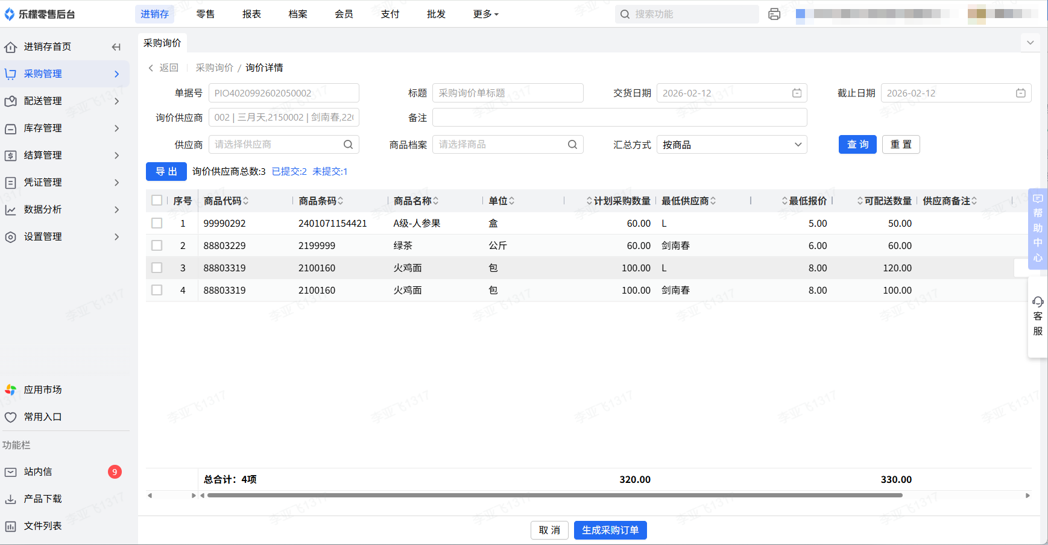The width and height of the screenshot is (1048, 545).
Task: Open the 汇总方式 dropdown
Action: (x=731, y=145)
